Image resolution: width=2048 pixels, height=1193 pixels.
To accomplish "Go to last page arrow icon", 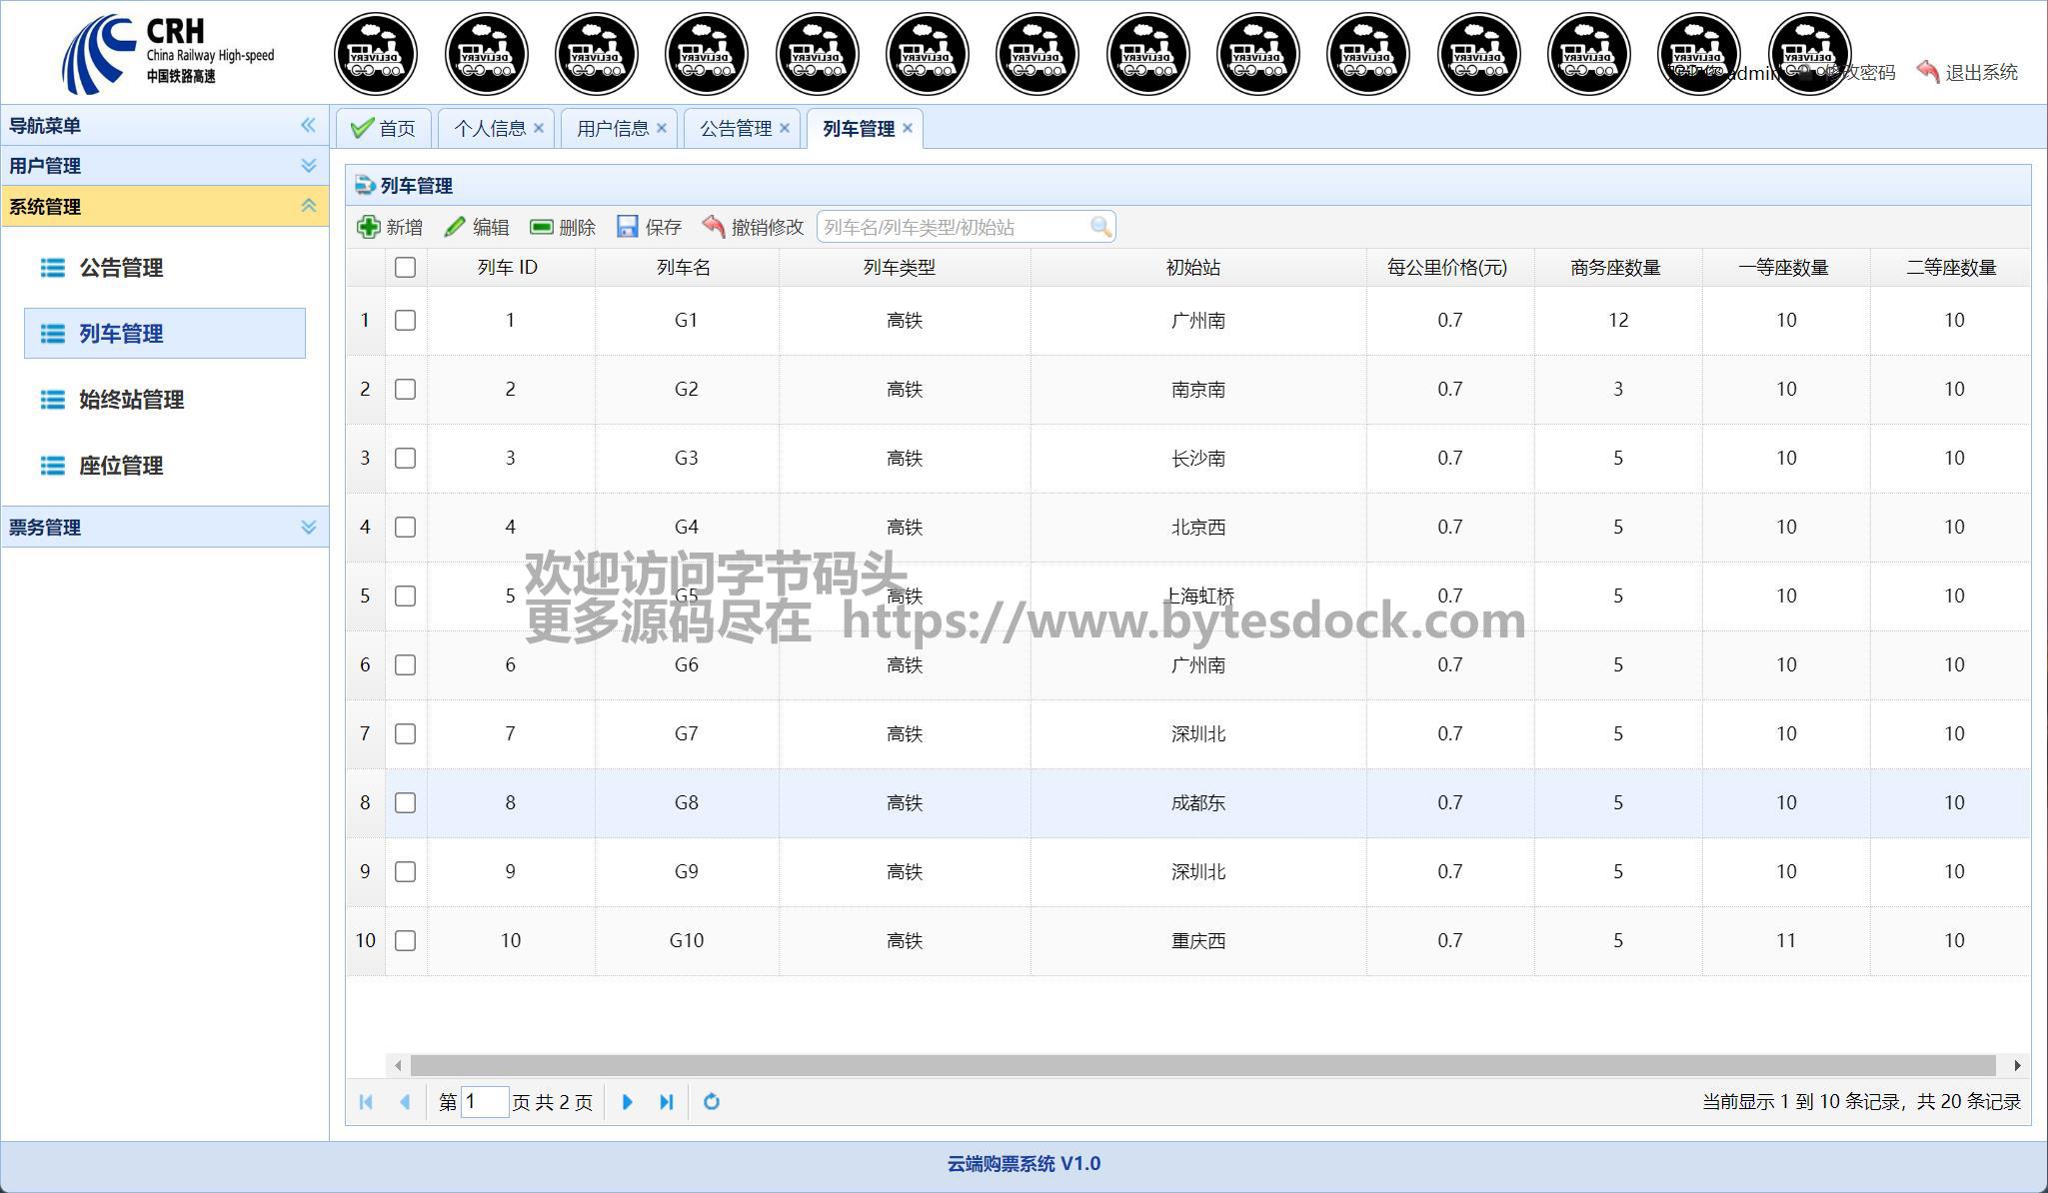I will (x=667, y=1101).
